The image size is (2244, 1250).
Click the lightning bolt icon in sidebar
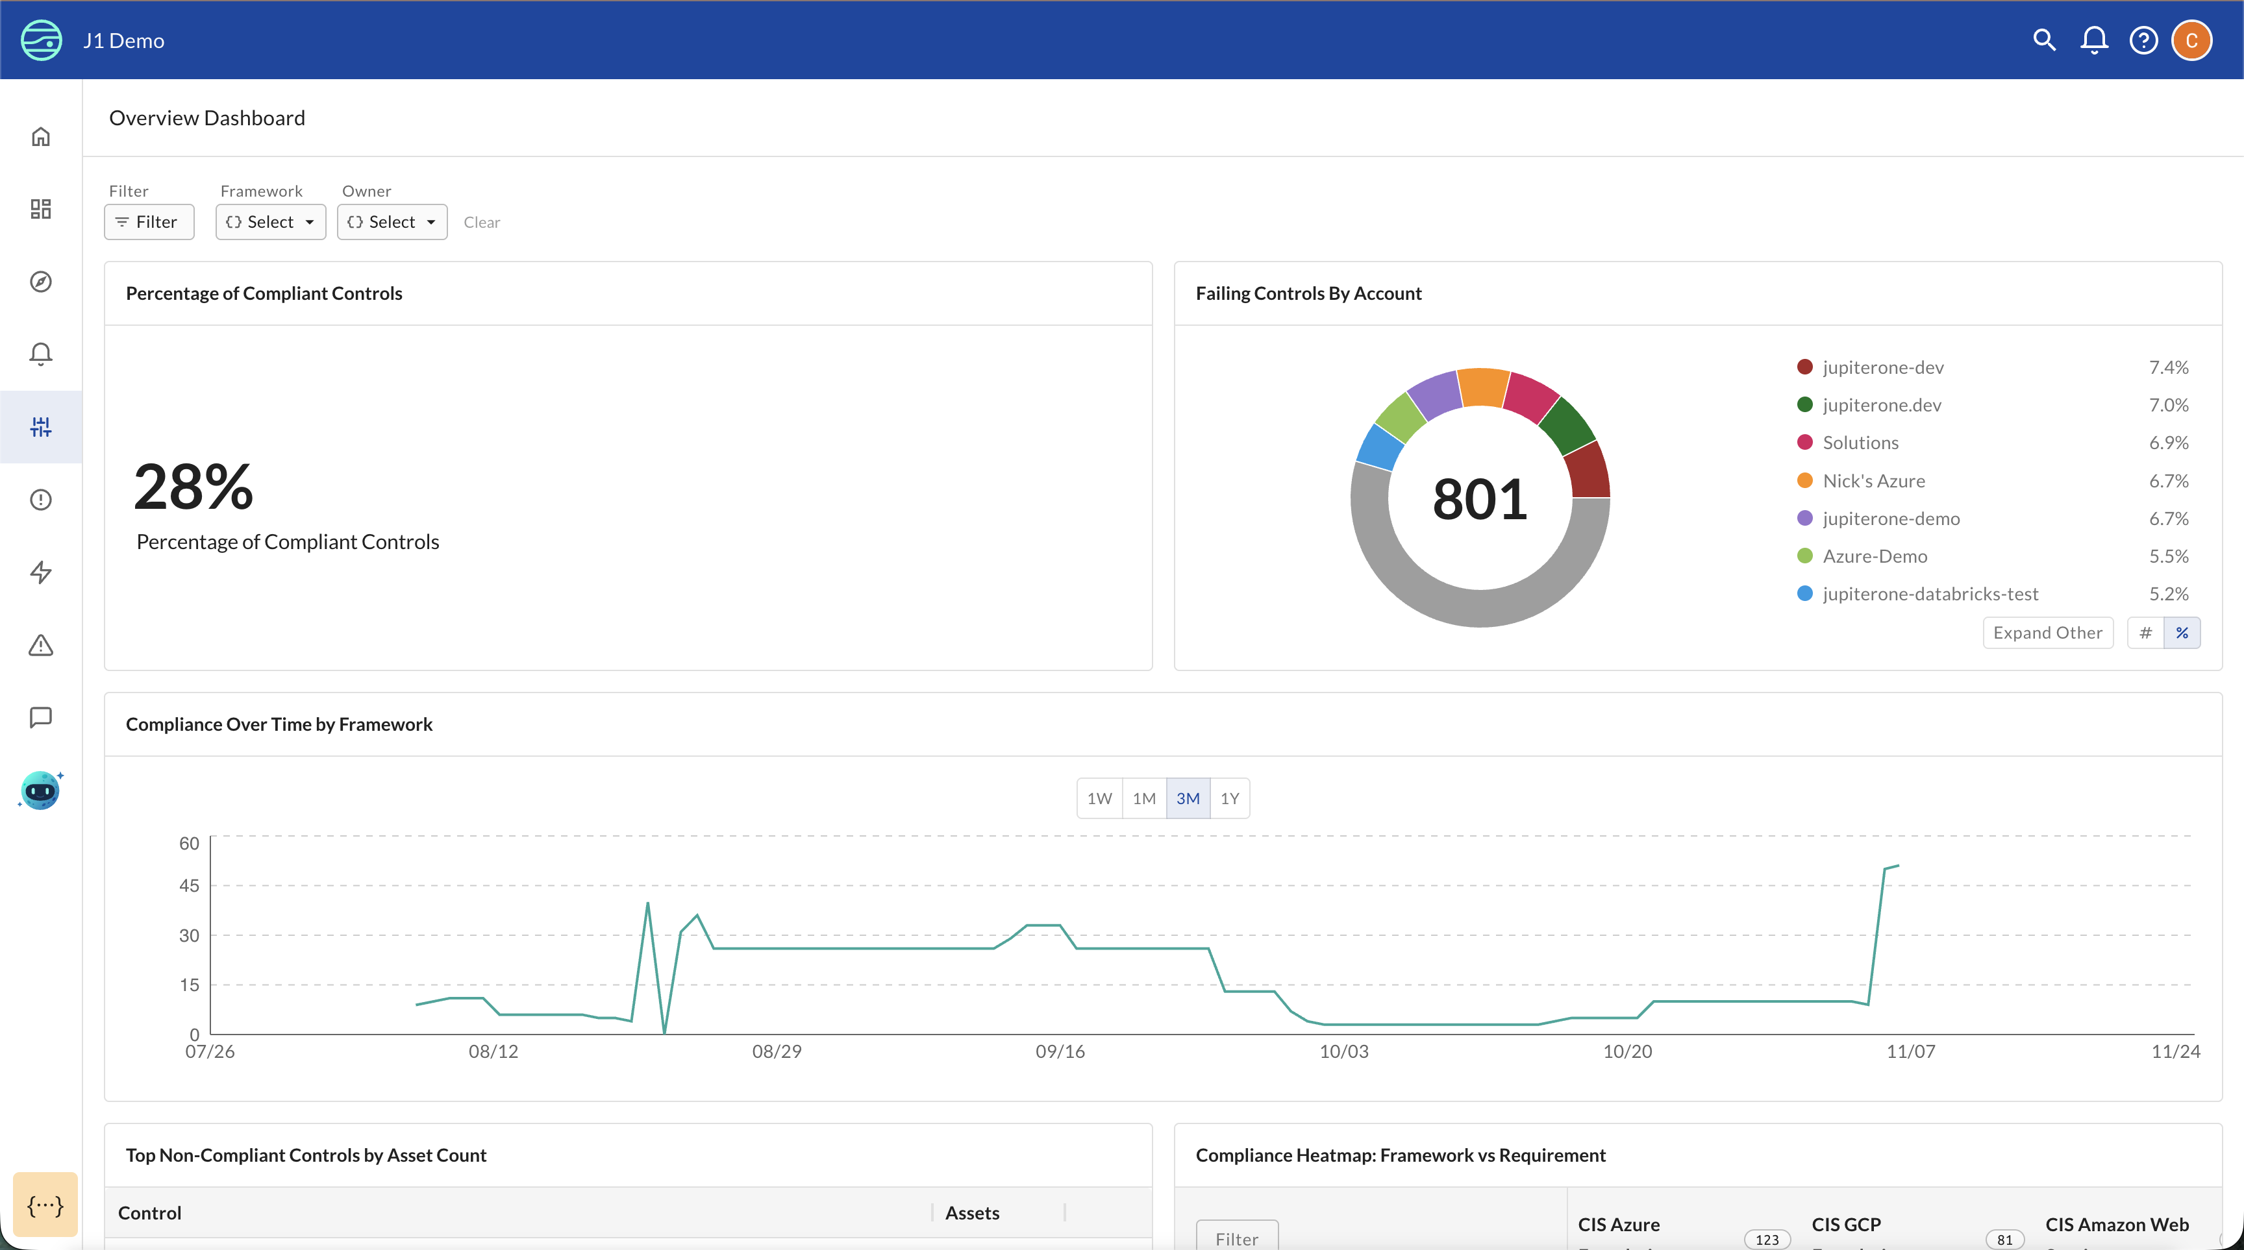pos(40,572)
